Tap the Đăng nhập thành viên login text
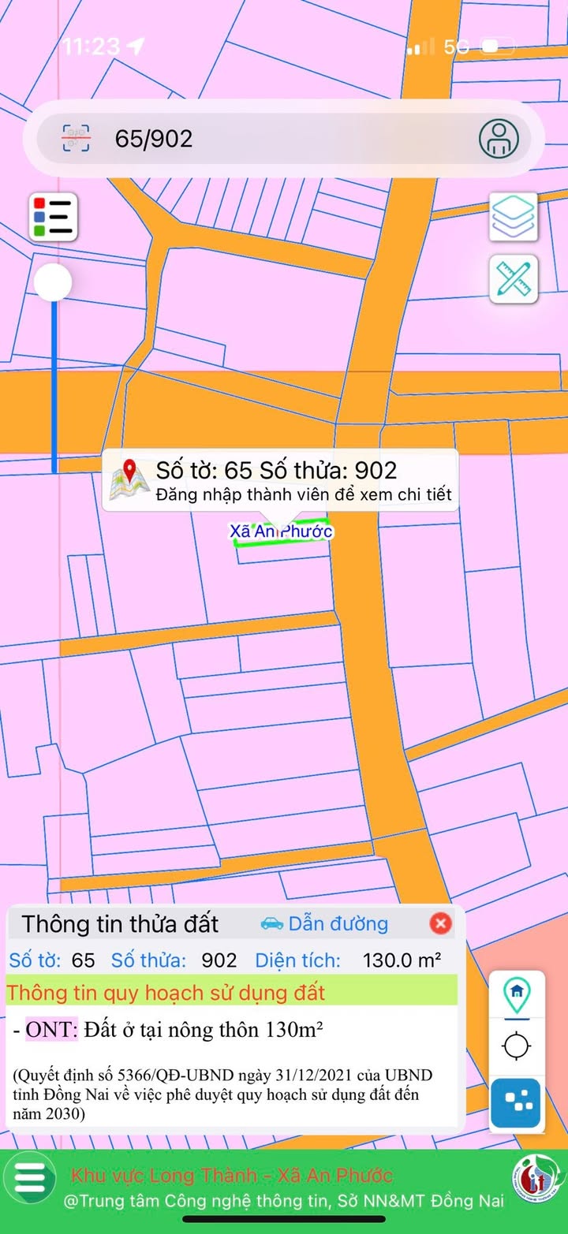The height and width of the screenshot is (1234, 568). (303, 494)
